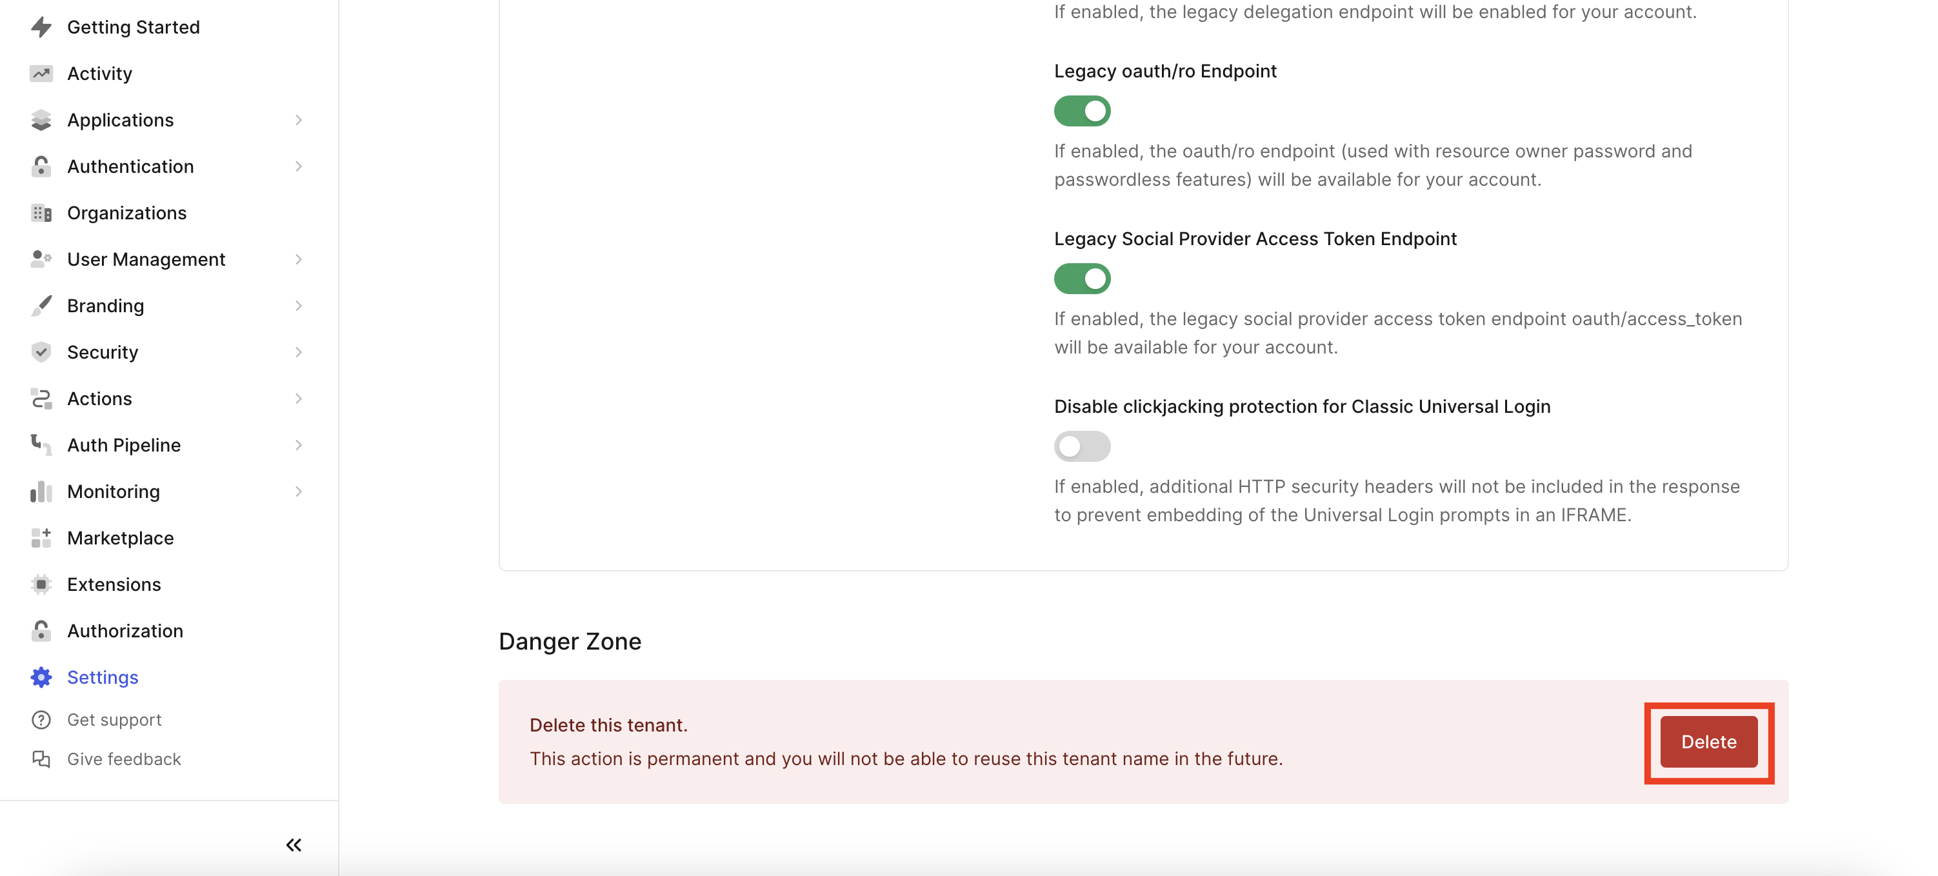Viewport: 1938px width, 876px height.
Task: Open the Security shield icon
Action: point(41,352)
